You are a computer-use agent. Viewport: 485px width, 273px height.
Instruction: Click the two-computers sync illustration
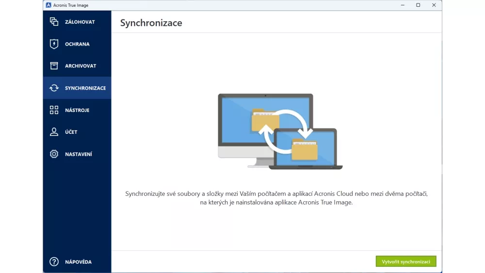point(280,131)
